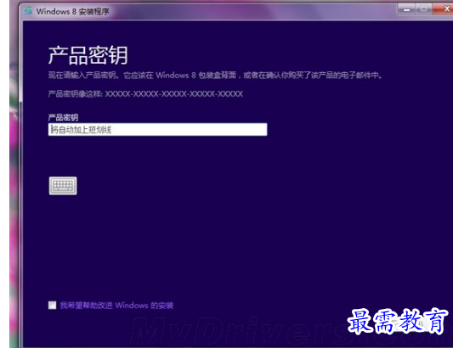Screen dimensions: 453x348
Task: Click the Windows 8 setup title icon
Action: [28, 11]
